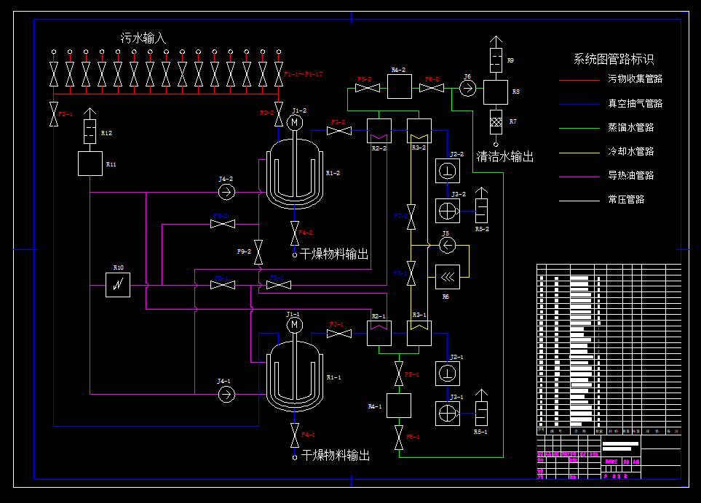Screen dimensions: 701x503
Task: Click the heat exchanger block labeled R2-2
Action: tap(379, 132)
